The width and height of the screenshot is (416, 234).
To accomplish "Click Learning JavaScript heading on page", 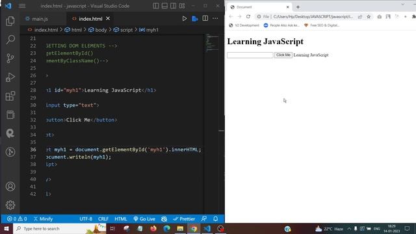I will click(x=265, y=42).
